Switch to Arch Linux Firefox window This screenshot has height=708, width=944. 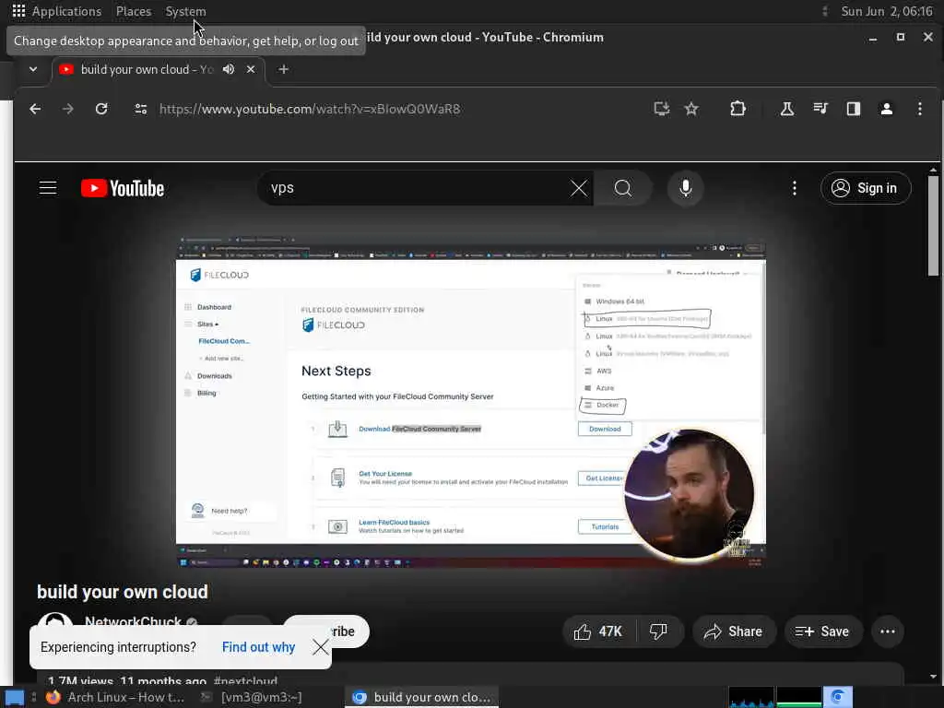116,697
